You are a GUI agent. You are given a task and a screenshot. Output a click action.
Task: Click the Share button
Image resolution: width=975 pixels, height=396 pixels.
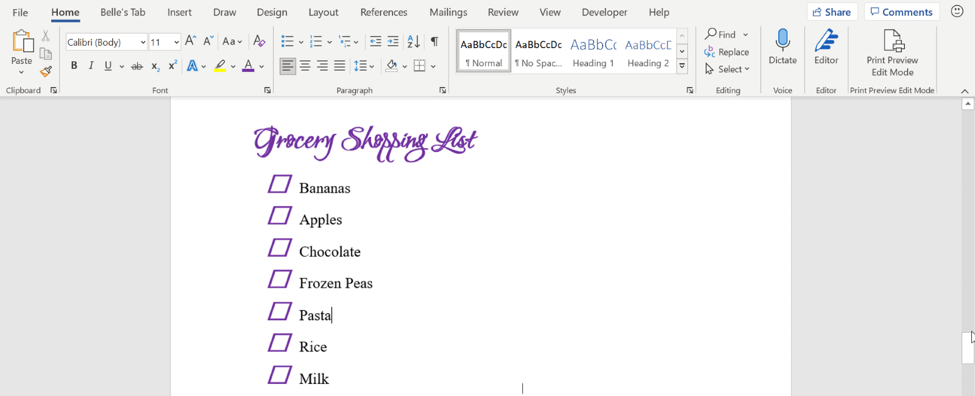pos(832,12)
